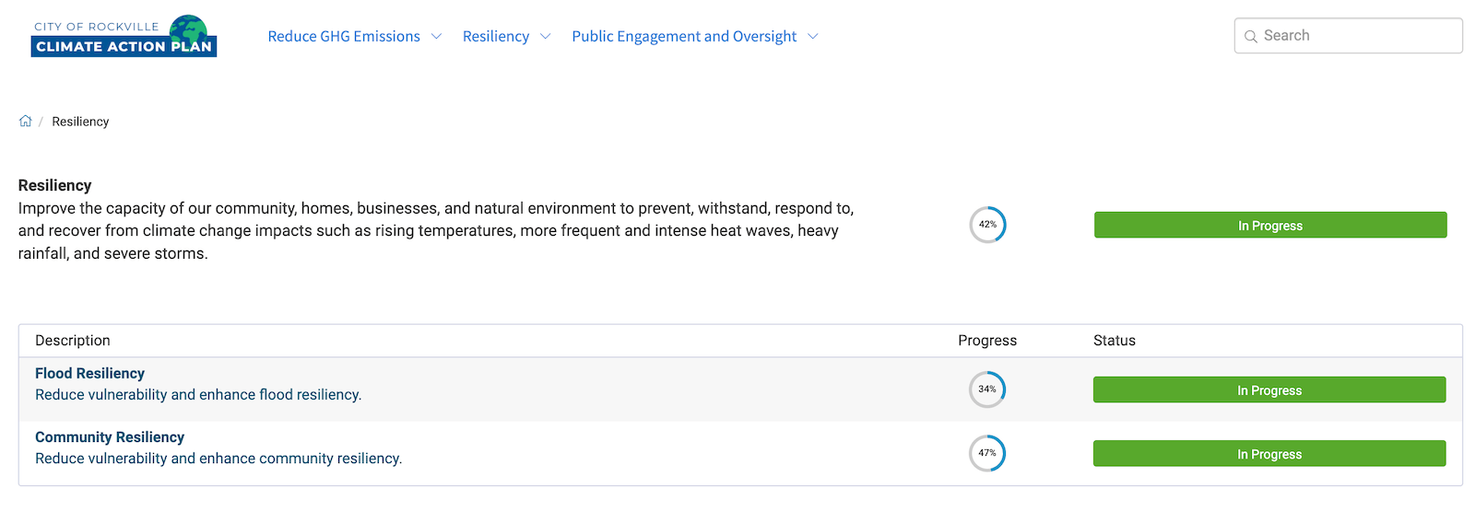This screenshot has width=1475, height=523.
Task: Click the home icon in breadcrumb
Action: coord(26,121)
